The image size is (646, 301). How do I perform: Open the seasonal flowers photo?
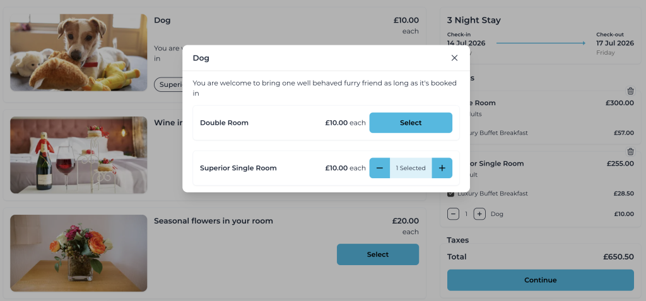tap(78, 253)
